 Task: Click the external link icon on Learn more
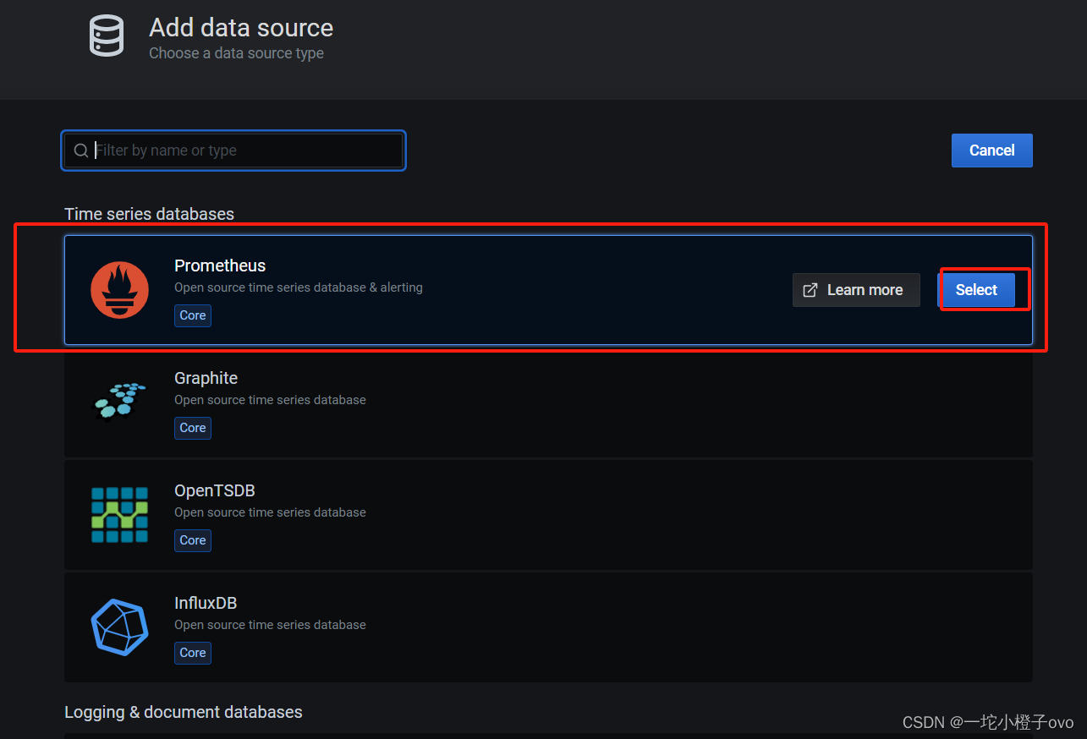810,290
